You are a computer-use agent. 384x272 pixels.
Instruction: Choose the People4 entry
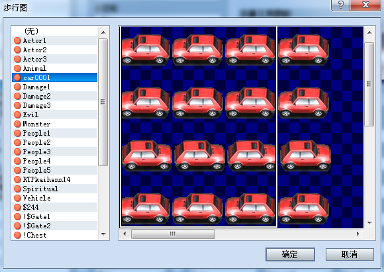[54, 161]
